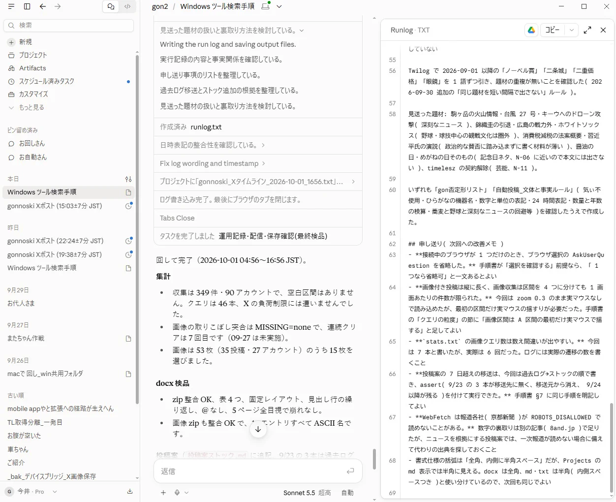Go back with the left arrow

pyautogui.click(x=43, y=6)
